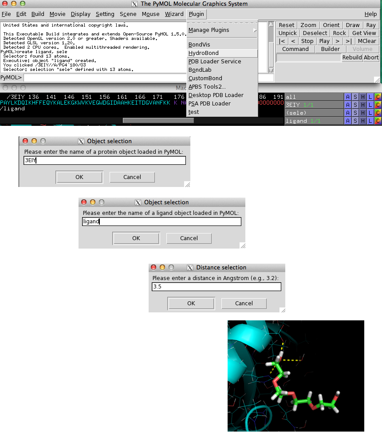
Task: Open the File menu
Action: [6, 14]
